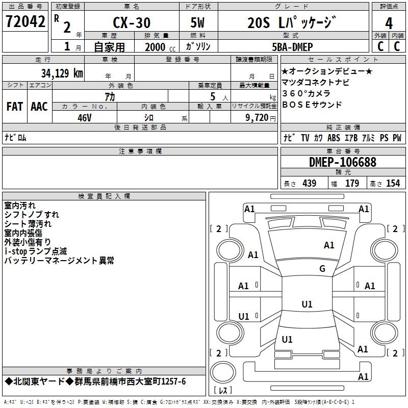Screen dimensions: 408x408
Task: Click 360°カメラ sales point line
Action: pyautogui.click(x=307, y=93)
